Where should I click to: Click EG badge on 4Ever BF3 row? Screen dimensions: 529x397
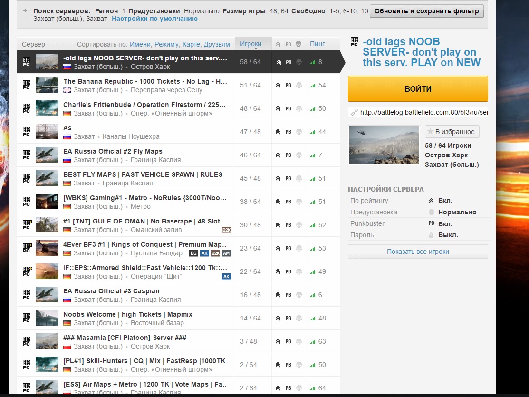tap(193, 253)
